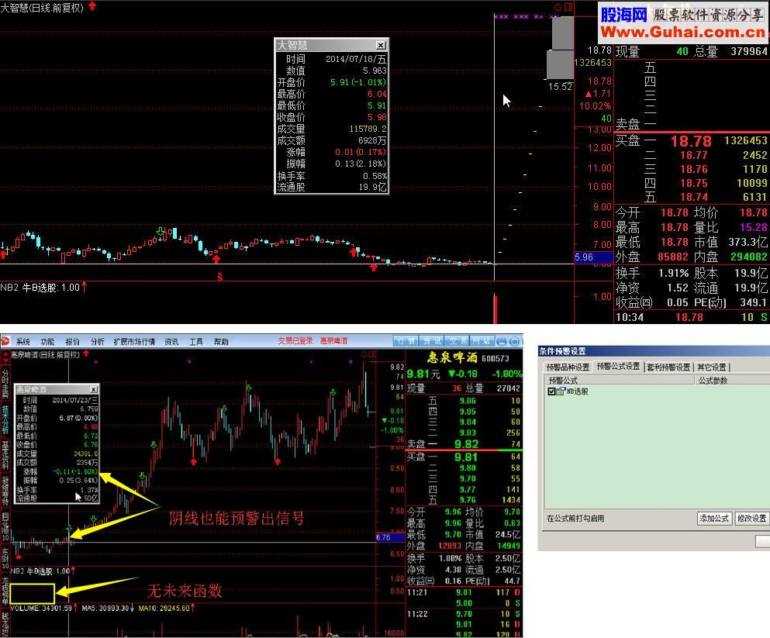Switch to 技术分析 sidebar tab
Screen dimensions: 770x638
(5, 420)
